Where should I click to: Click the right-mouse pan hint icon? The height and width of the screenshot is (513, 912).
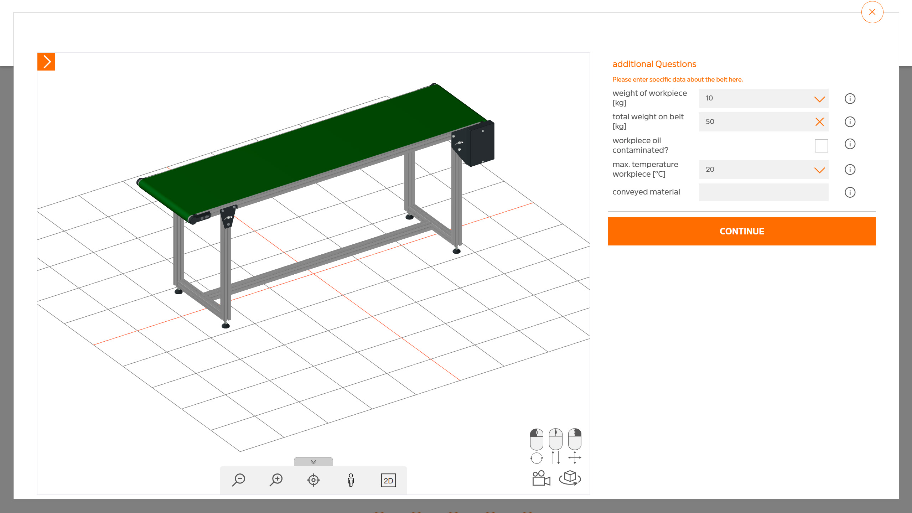[x=575, y=446]
